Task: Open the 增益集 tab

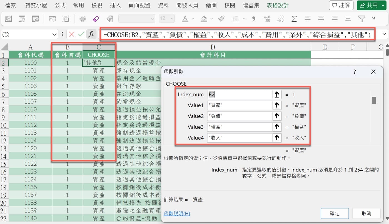Action: click(251, 5)
